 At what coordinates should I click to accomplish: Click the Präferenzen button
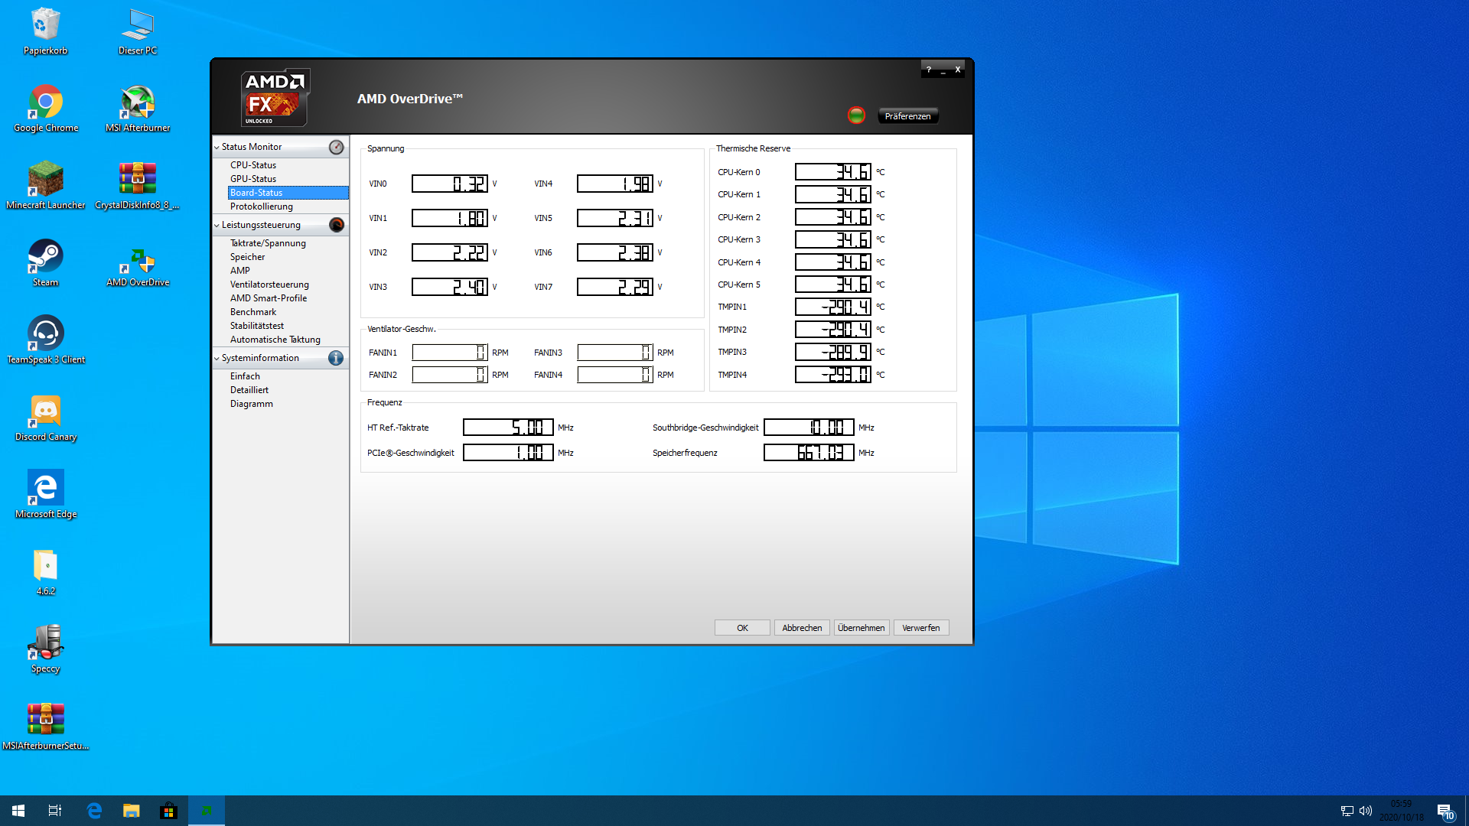click(907, 116)
